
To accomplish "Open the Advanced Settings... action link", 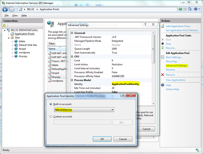I will pyautogui.click(x=177, y=65).
